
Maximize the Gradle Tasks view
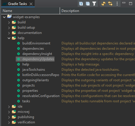coord(131,4)
